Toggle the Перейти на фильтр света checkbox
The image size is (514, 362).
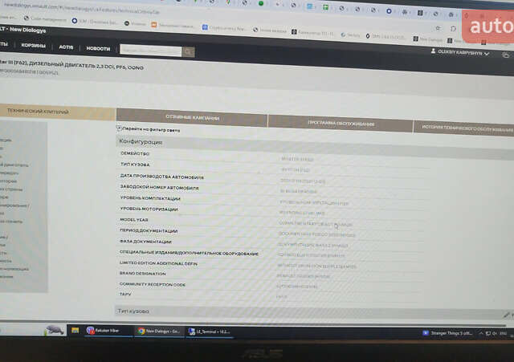point(120,128)
